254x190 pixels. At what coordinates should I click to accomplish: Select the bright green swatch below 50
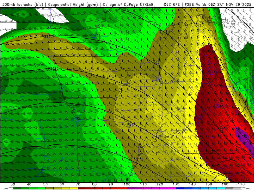(41, 188)
